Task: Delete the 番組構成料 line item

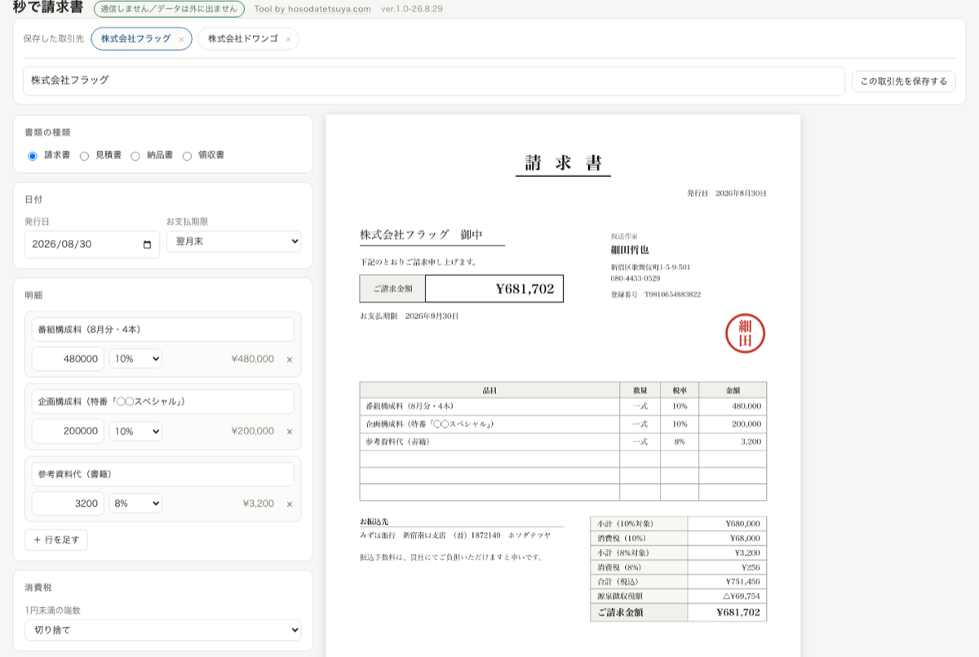Action: (x=290, y=359)
